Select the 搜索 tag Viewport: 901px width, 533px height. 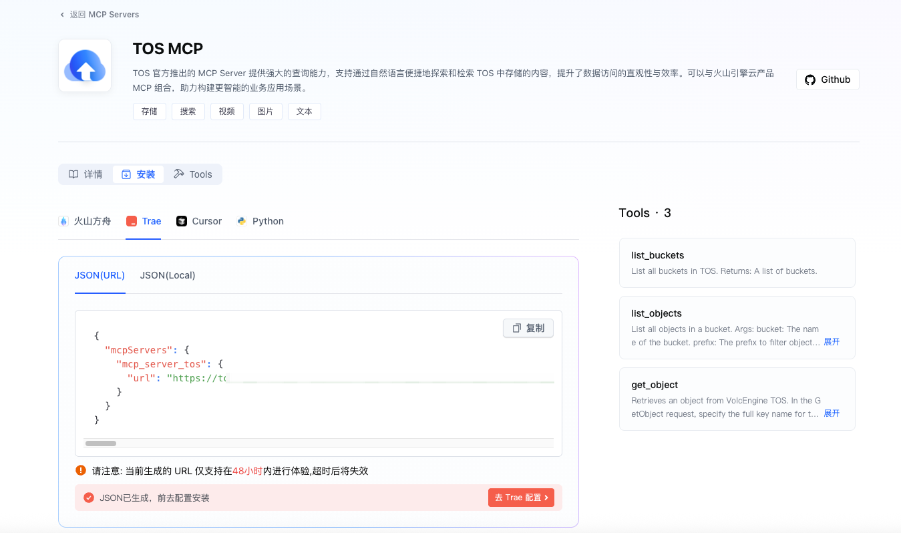(188, 112)
